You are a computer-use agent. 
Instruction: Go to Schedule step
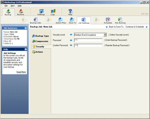108,21
